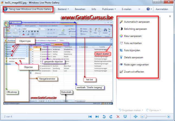The width and height of the screenshot is (175, 121).
Task: Expand the Publiceren dropdown
Action: coord(109,9)
